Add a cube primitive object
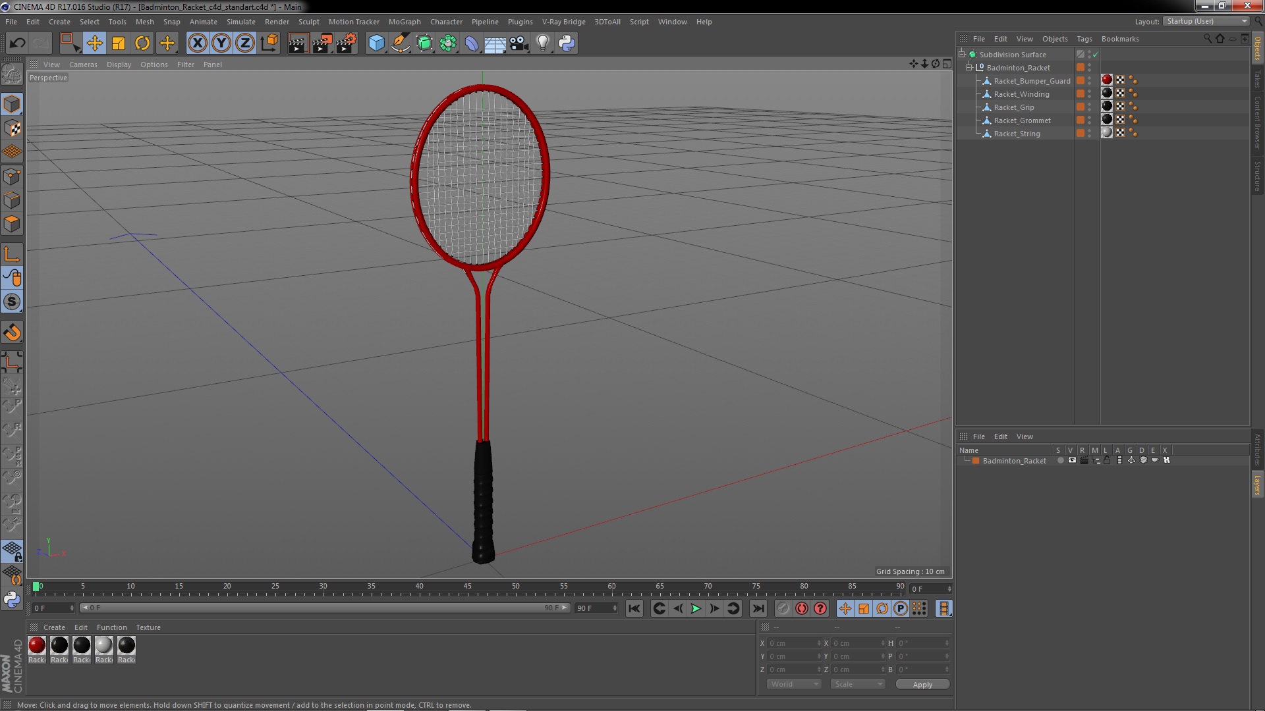The image size is (1265, 711). (x=376, y=43)
